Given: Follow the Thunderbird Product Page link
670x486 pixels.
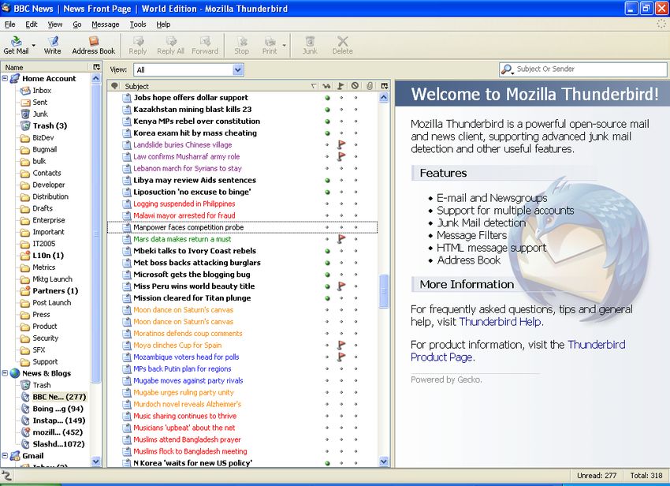Looking at the screenshot, I should (x=518, y=351).
